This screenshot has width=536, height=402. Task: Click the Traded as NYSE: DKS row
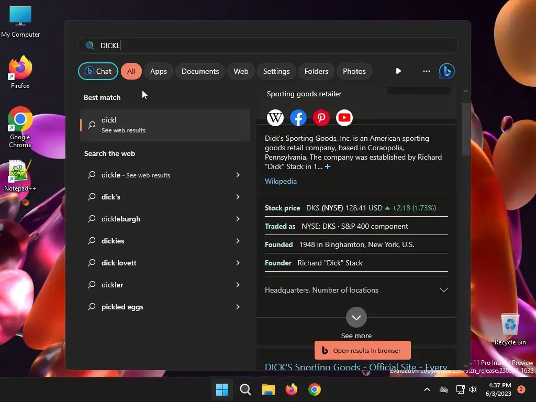click(356, 226)
